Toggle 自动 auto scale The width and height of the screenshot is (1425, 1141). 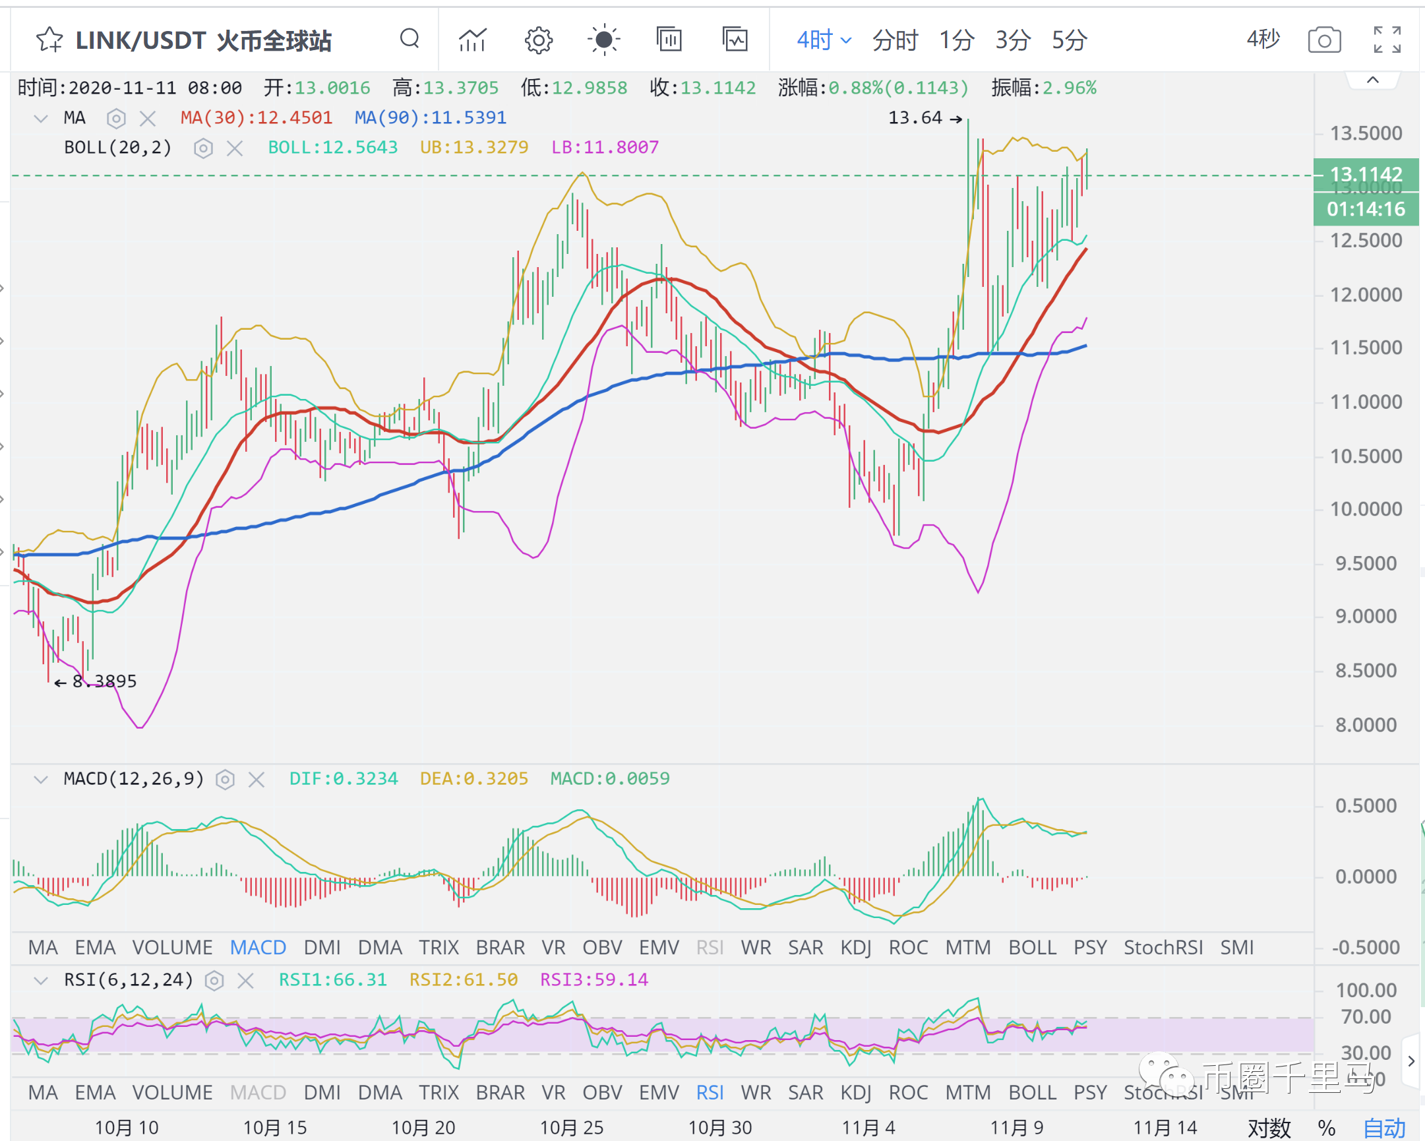click(1385, 1128)
